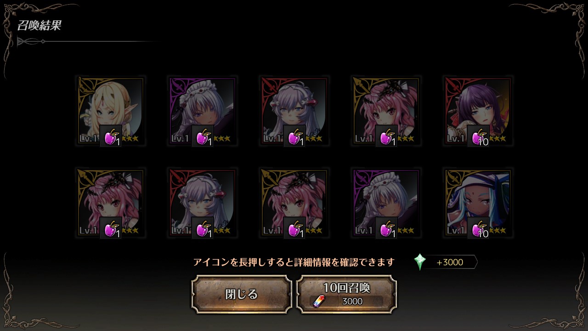Open the blue-haired dark-skinned character card

pyautogui.click(x=478, y=203)
